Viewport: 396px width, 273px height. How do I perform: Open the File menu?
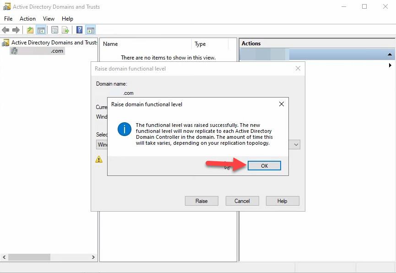tap(8, 19)
